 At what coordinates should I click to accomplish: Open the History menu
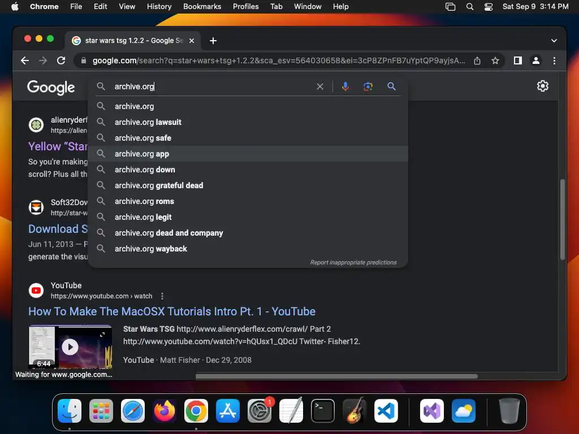(x=159, y=7)
